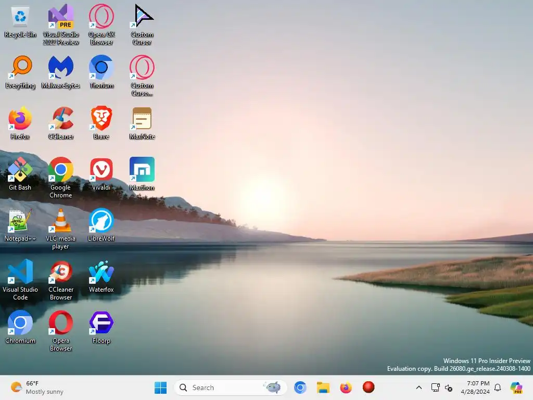The image size is (533, 400).
Task: Click the red ball taskbar icon
Action: (369, 387)
